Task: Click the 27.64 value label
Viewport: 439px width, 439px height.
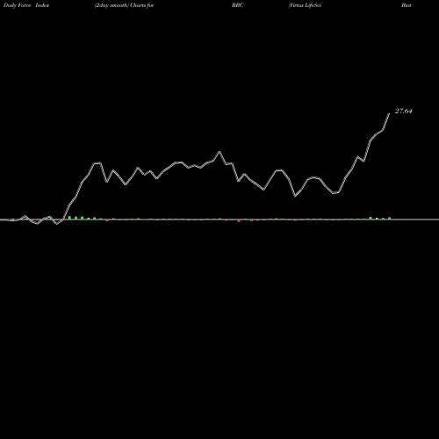Action: point(404,111)
